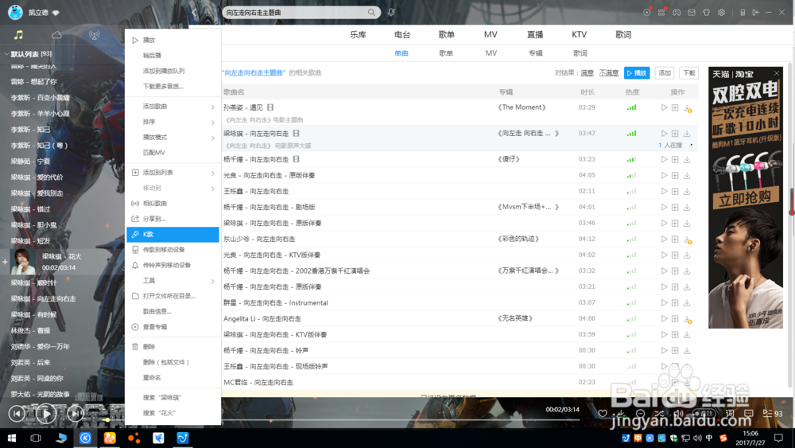This screenshot has width=795, height=448.
Task: Expand the 《Mvsm下半场+... album name arrow
Action: coord(556,207)
